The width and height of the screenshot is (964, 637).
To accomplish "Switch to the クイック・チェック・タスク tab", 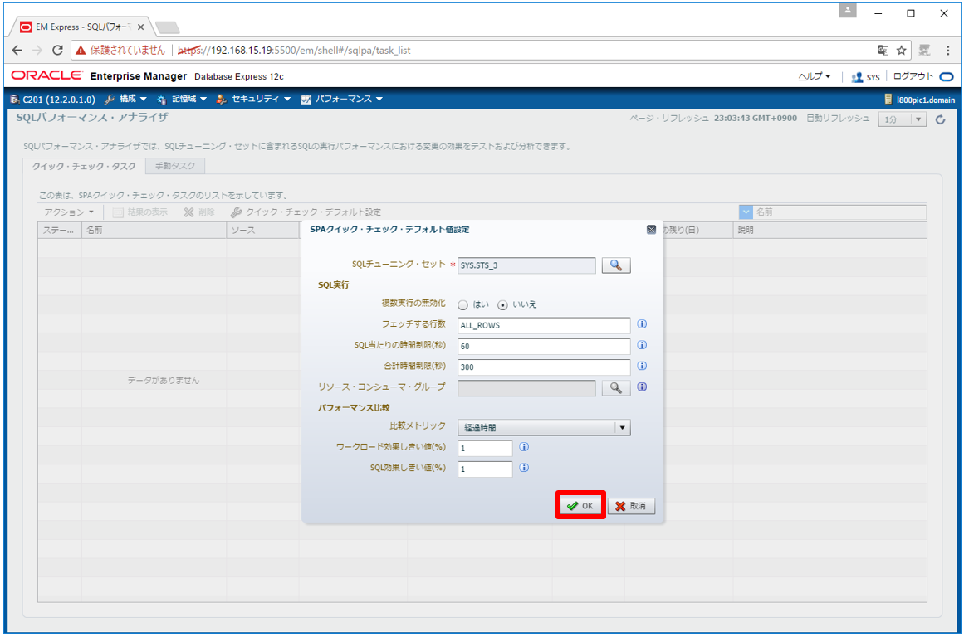I will pos(84,167).
